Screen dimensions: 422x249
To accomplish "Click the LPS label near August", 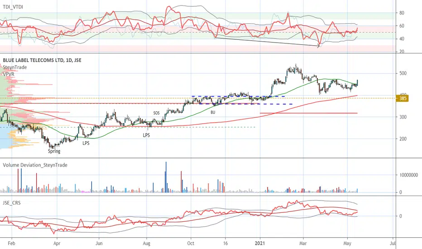I will click(x=146, y=135).
